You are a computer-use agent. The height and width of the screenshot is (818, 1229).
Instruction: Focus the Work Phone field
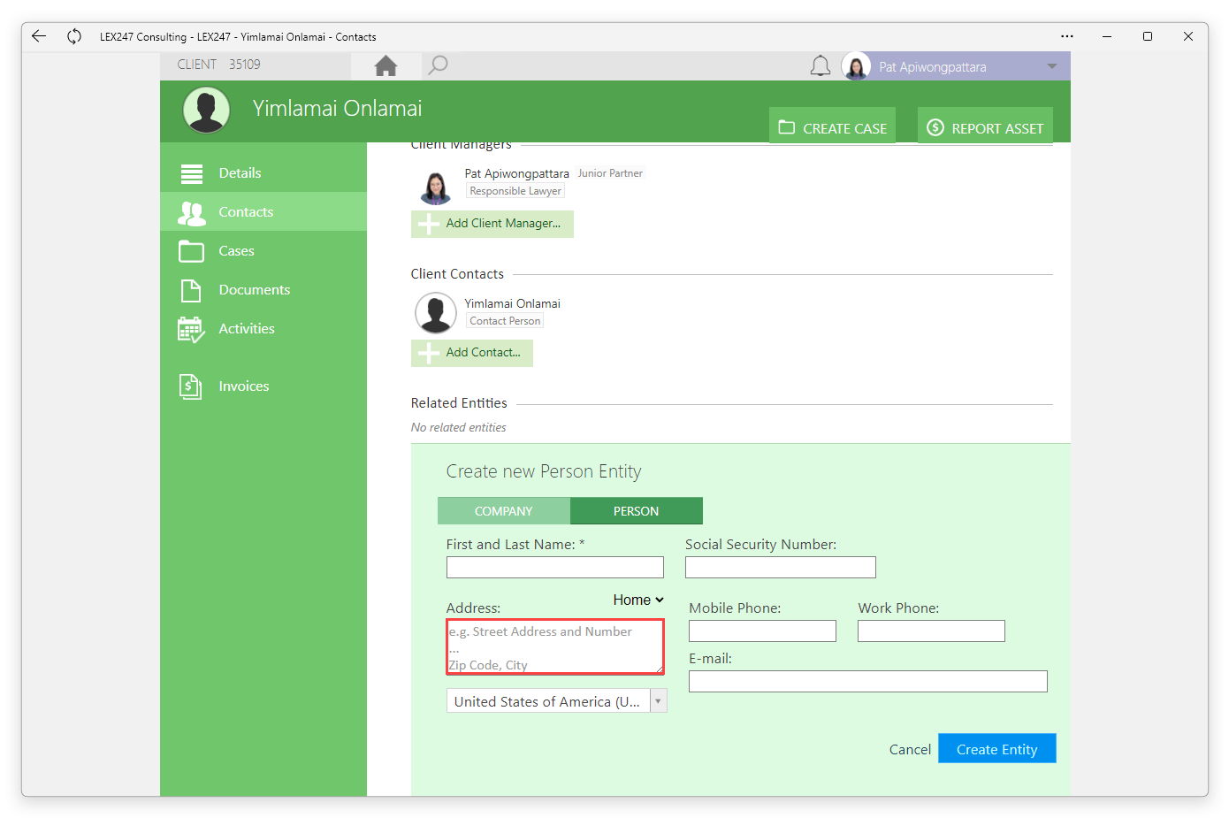click(931, 631)
